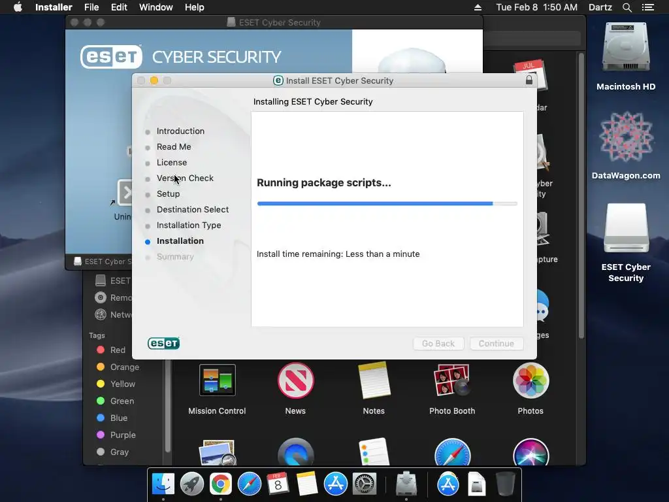
Task: Open the Help menu
Action: (x=195, y=7)
